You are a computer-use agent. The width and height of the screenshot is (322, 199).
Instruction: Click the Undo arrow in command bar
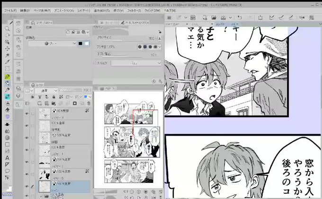click(240, 17)
